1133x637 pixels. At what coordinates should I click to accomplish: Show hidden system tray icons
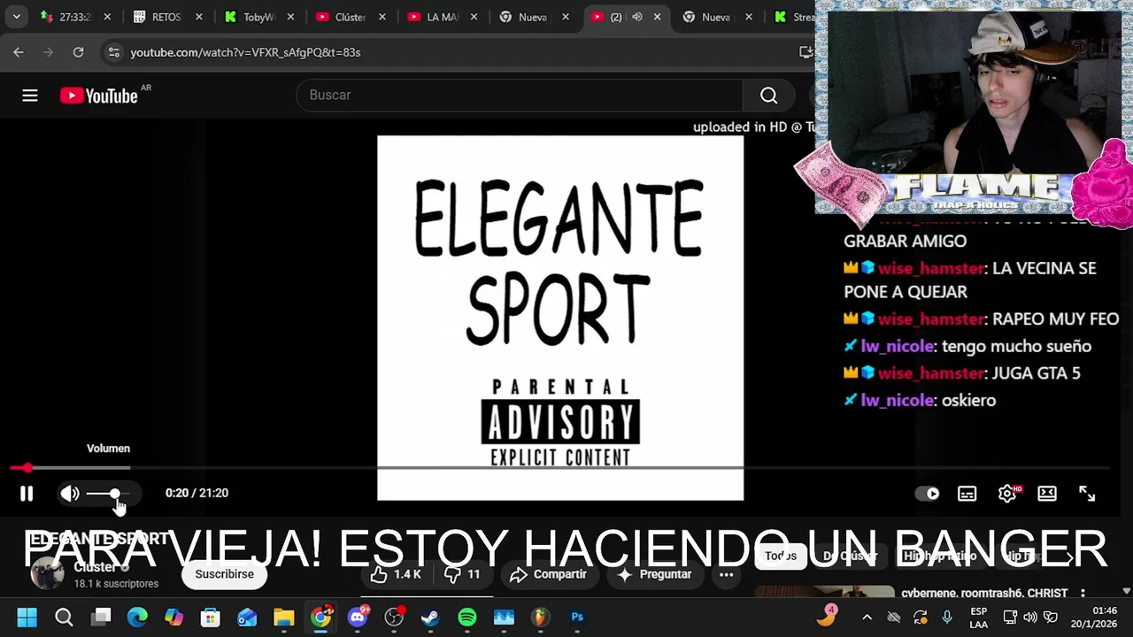click(x=867, y=618)
